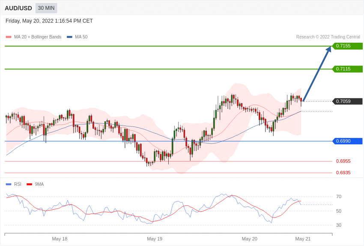Click the MA 20 + Bollinger Bands label

(x=38, y=37)
